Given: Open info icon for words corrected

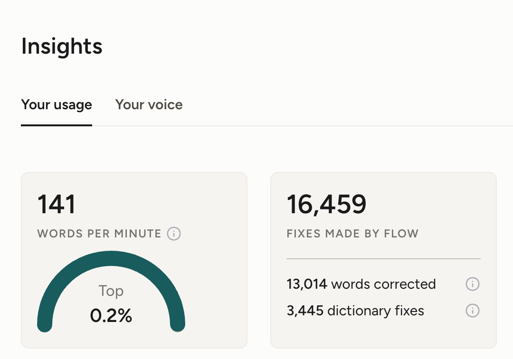Looking at the screenshot, I should click(473, 284).
